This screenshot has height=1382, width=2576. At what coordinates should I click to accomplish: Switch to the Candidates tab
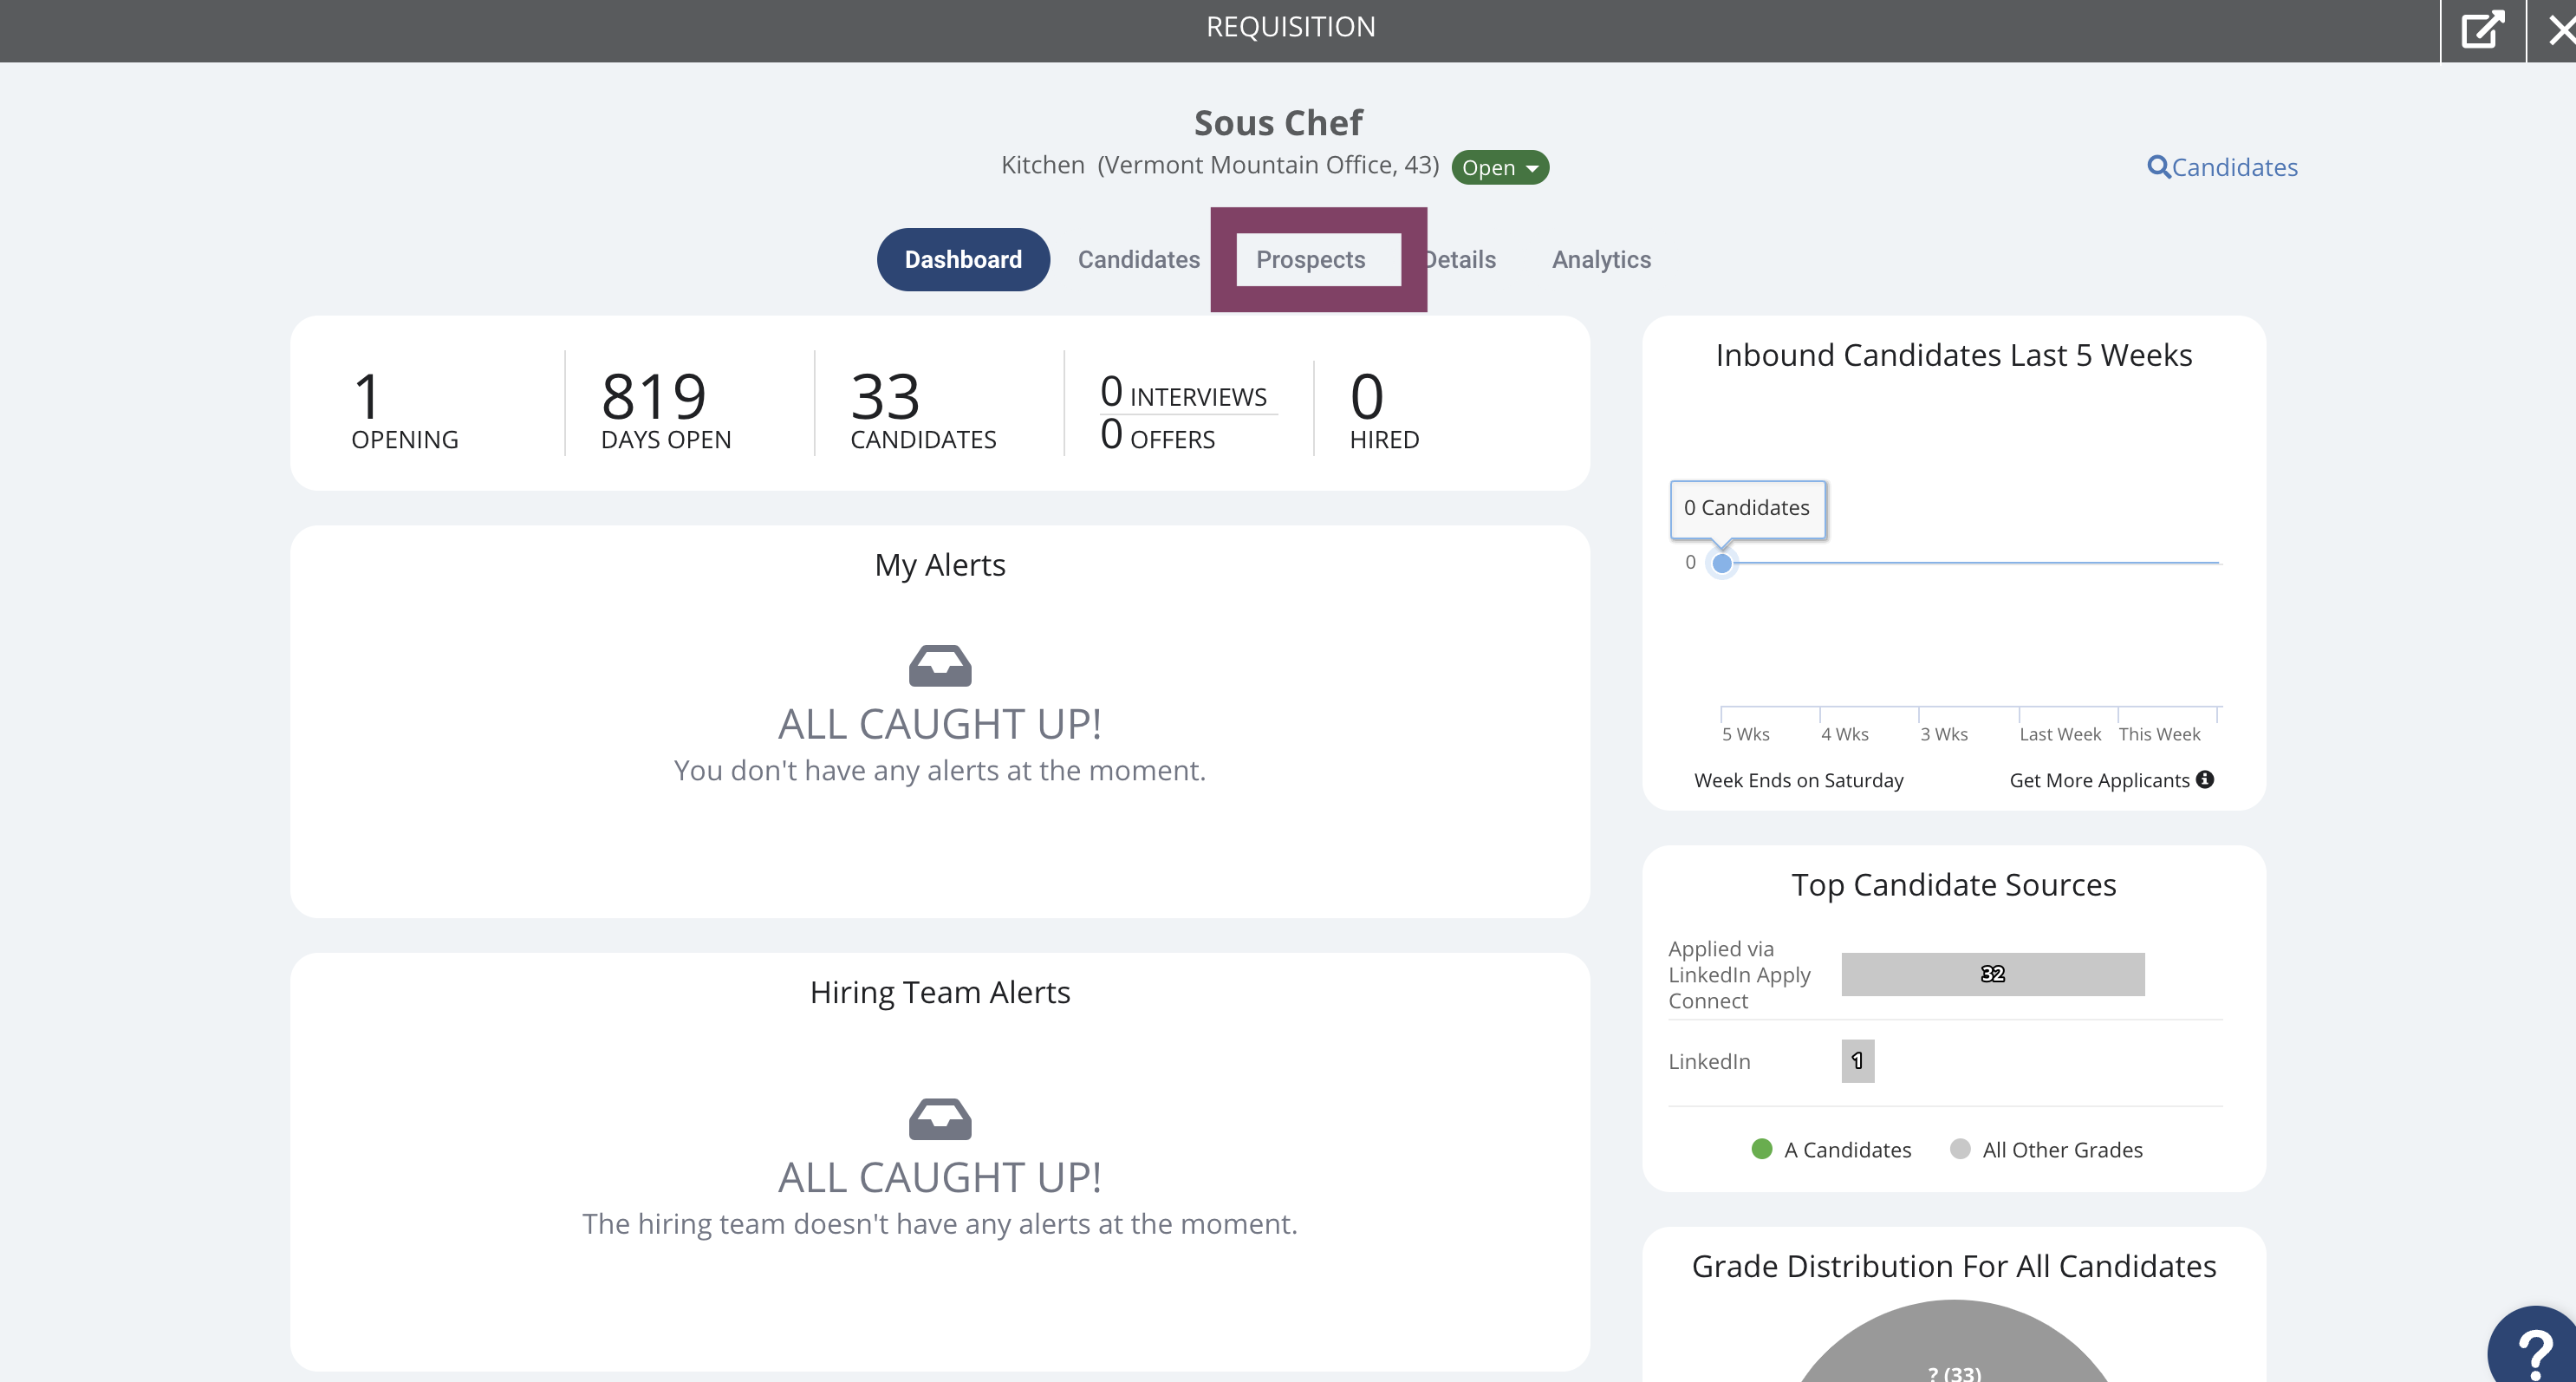click(x=1138, y=259)
